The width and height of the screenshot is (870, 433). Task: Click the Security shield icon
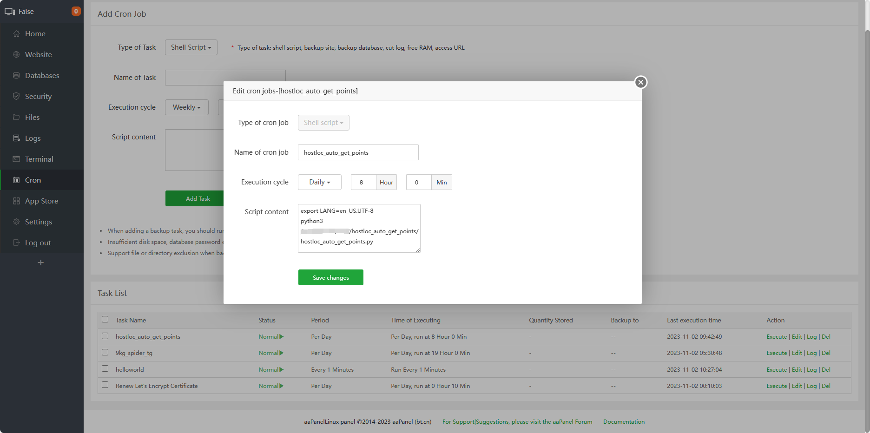(16, 96)
